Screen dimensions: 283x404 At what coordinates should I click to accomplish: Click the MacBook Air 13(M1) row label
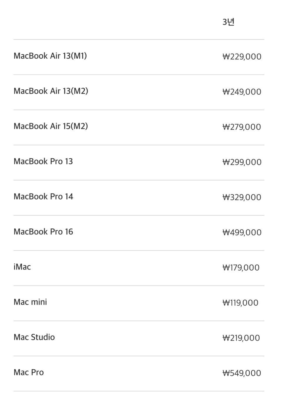tap(50, 56)
